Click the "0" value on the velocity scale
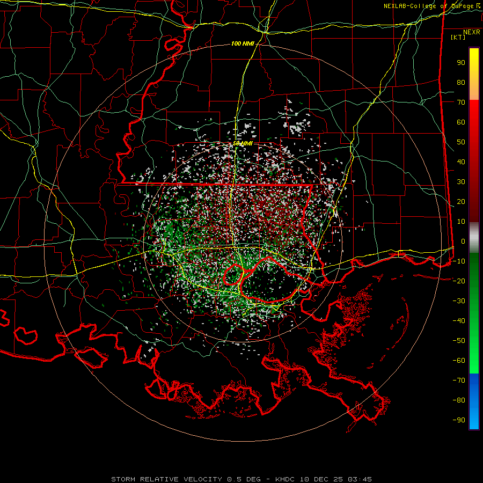This screenshot has width=483, height=483. click(463, 241)
